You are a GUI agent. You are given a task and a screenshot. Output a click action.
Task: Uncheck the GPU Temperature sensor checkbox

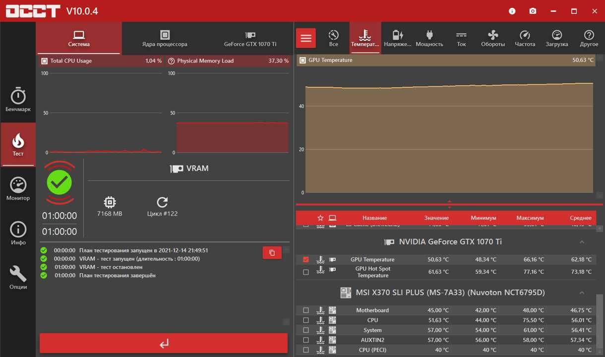(x=306, y=259)
